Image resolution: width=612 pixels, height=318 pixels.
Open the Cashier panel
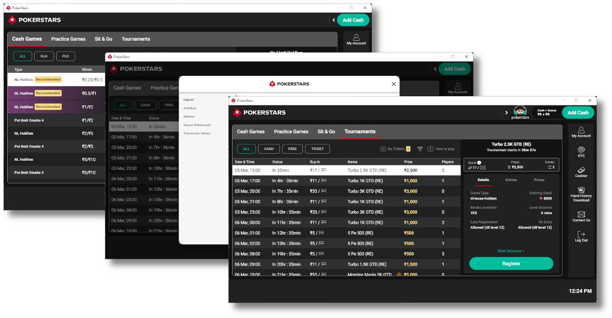pos(581,170)
